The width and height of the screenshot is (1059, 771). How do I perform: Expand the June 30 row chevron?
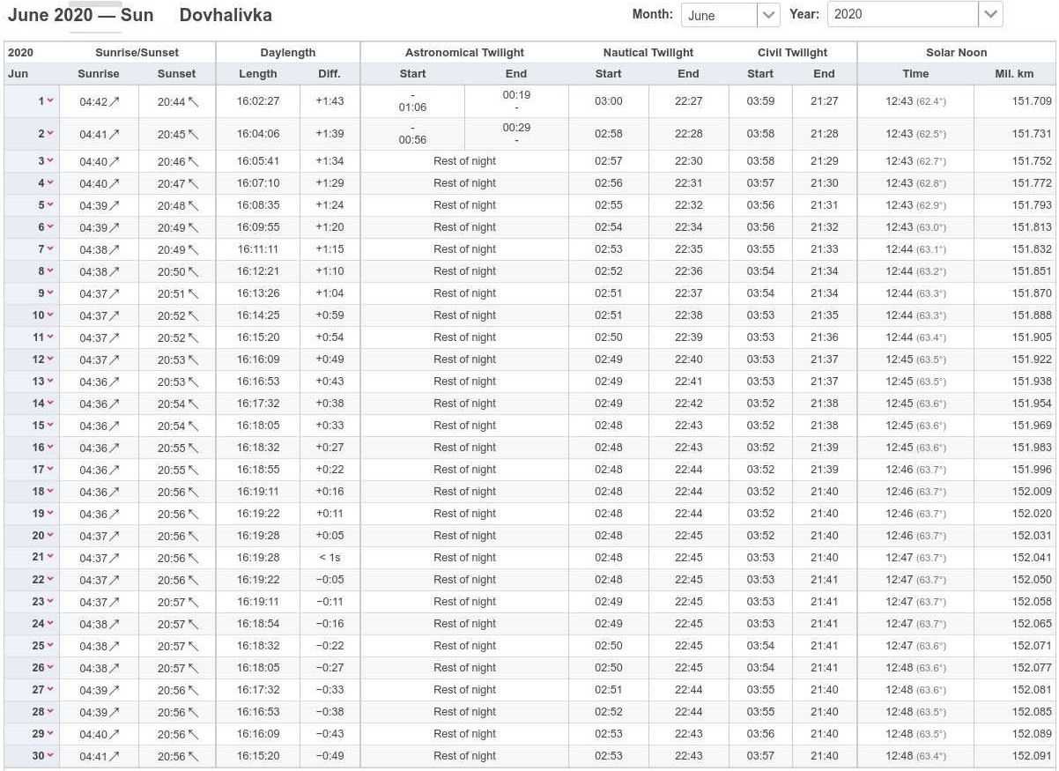[50, 756]
